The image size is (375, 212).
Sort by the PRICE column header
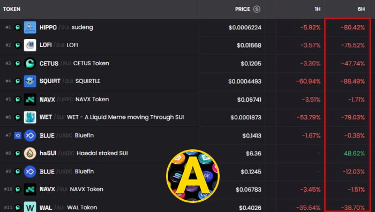point(243,9)
